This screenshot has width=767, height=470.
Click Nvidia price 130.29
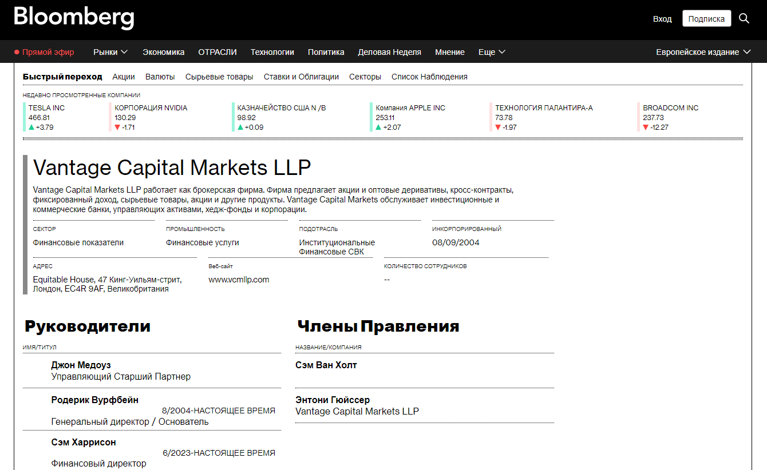coord(125,117)
